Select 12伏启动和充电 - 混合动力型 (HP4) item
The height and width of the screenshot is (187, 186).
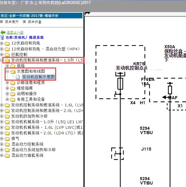[x=46, y=49]
